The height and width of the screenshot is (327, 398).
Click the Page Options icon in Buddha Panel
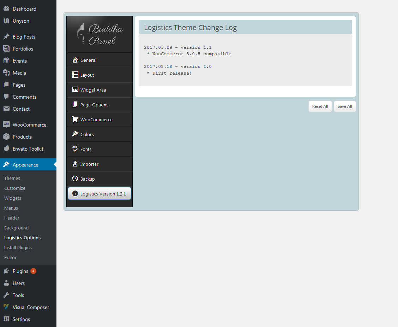(75, 105)
